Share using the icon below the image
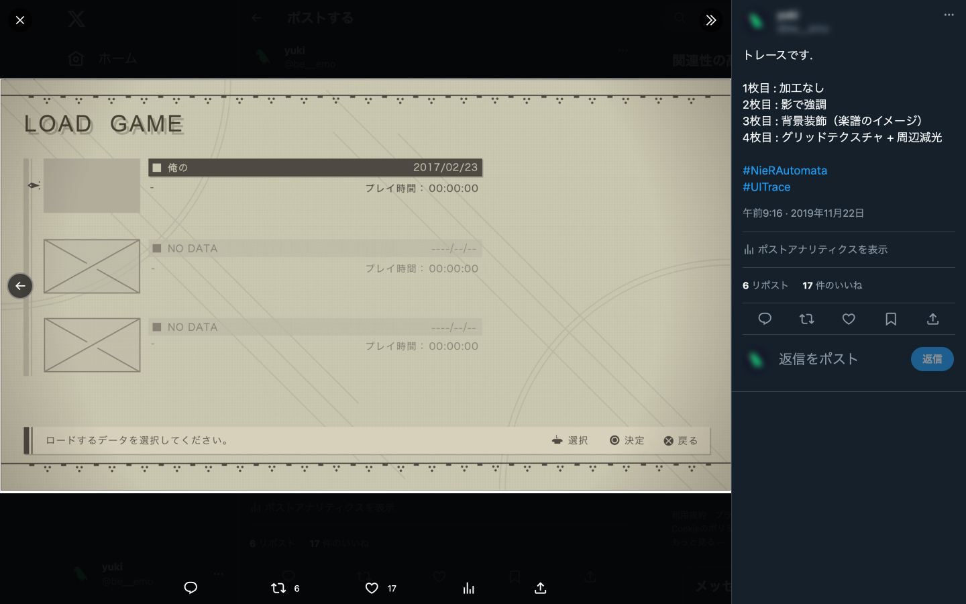This screenshot has width=966, height=604. 541,588
